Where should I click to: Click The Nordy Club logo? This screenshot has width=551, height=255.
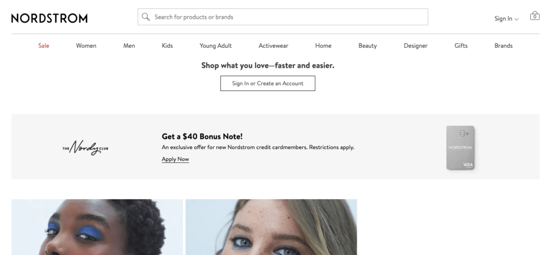pyautogui.click(x=85, y=147)
